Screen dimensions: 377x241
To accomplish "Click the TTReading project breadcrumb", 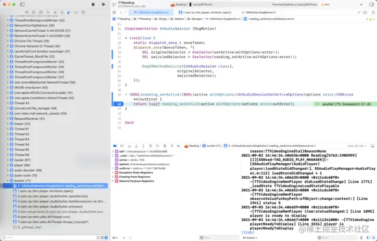I will pyautogui.click(x=122, y=19).
